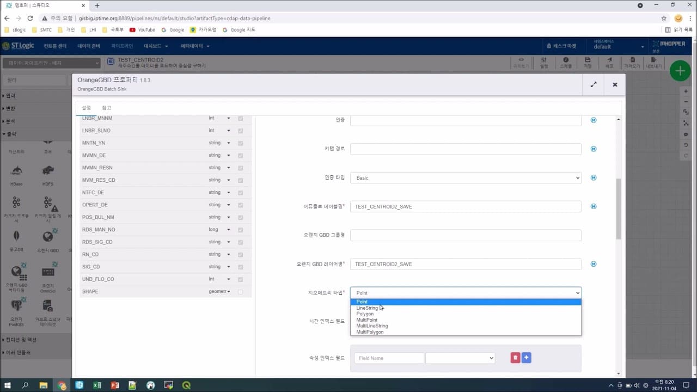Click the macro icon beside 아웃풋 테이블명 field
This screenshot has height=392, width=697.
[594, 206]
